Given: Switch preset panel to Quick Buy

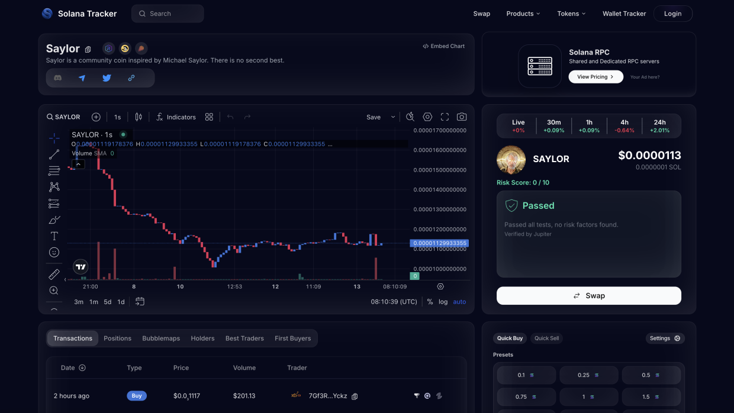Looking at the screenshot, I should (510, 338).
